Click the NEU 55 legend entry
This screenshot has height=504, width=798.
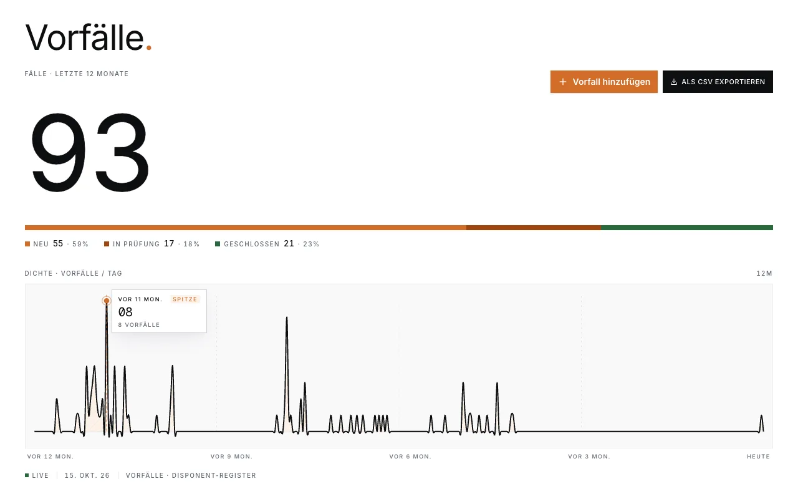pos(57,244)
